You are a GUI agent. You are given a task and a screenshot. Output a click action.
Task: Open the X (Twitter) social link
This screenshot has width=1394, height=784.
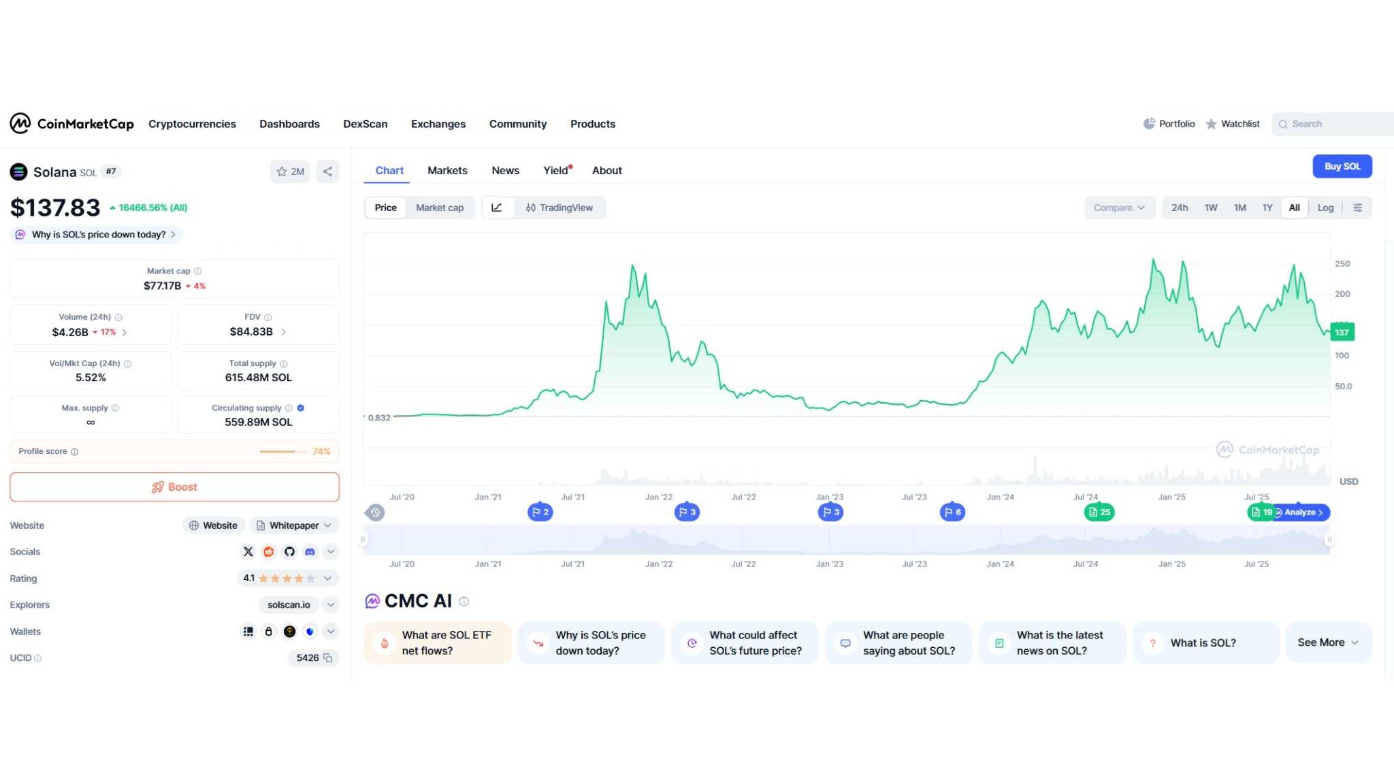pyautogui.click(x=248, y=552)
